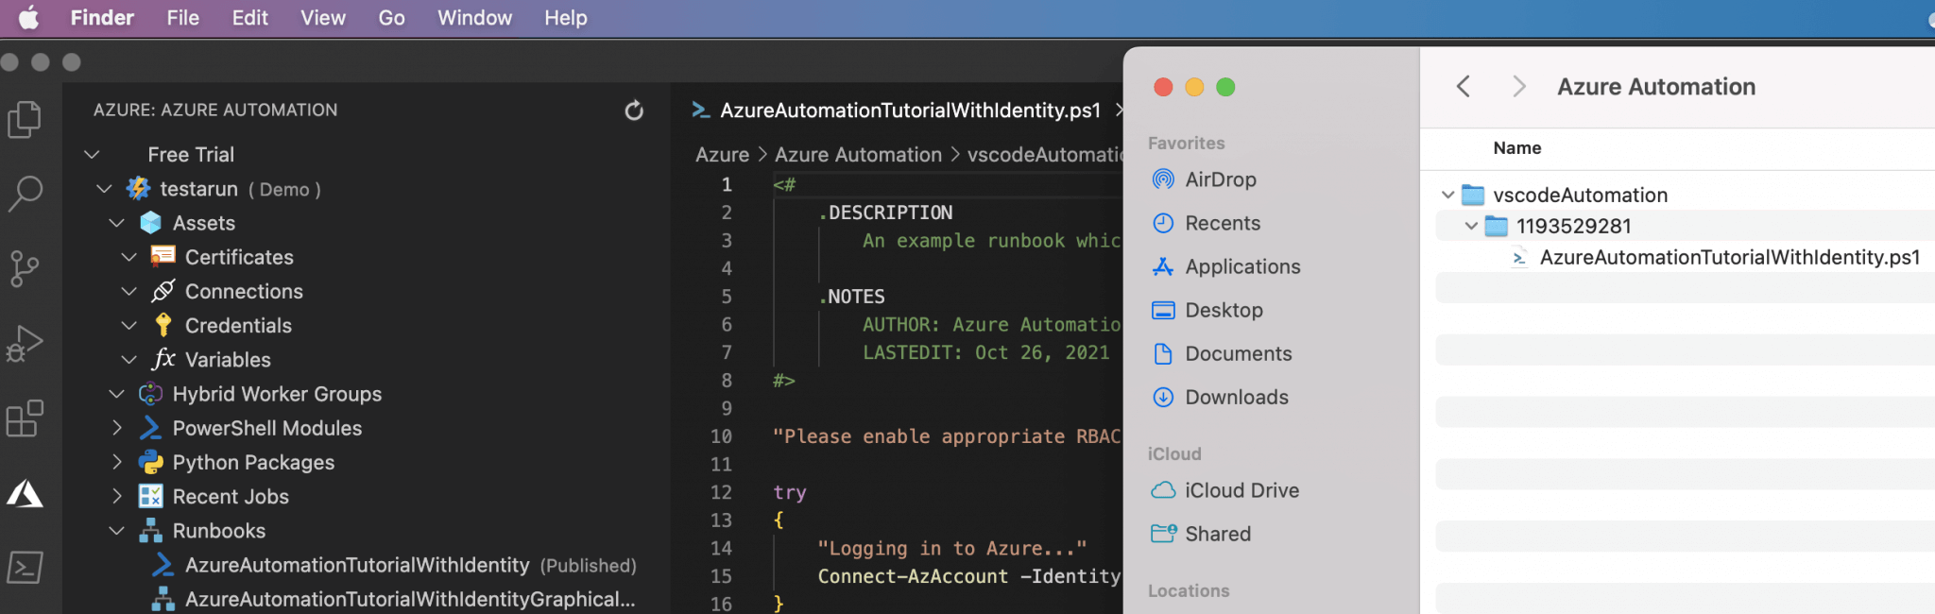Click the Certificates icon
This screenshot has width=1935, height=614.
(x=163, y=257)
